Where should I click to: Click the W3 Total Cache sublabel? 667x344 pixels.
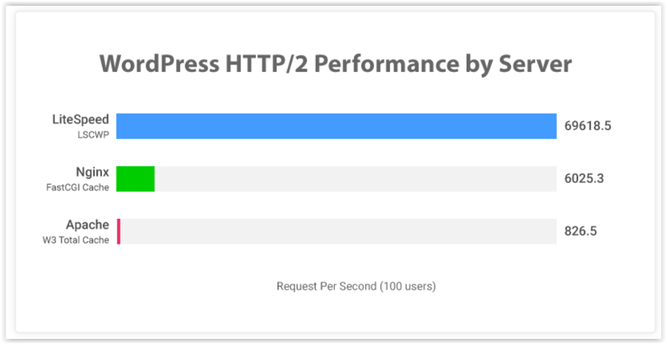point(76,240)
